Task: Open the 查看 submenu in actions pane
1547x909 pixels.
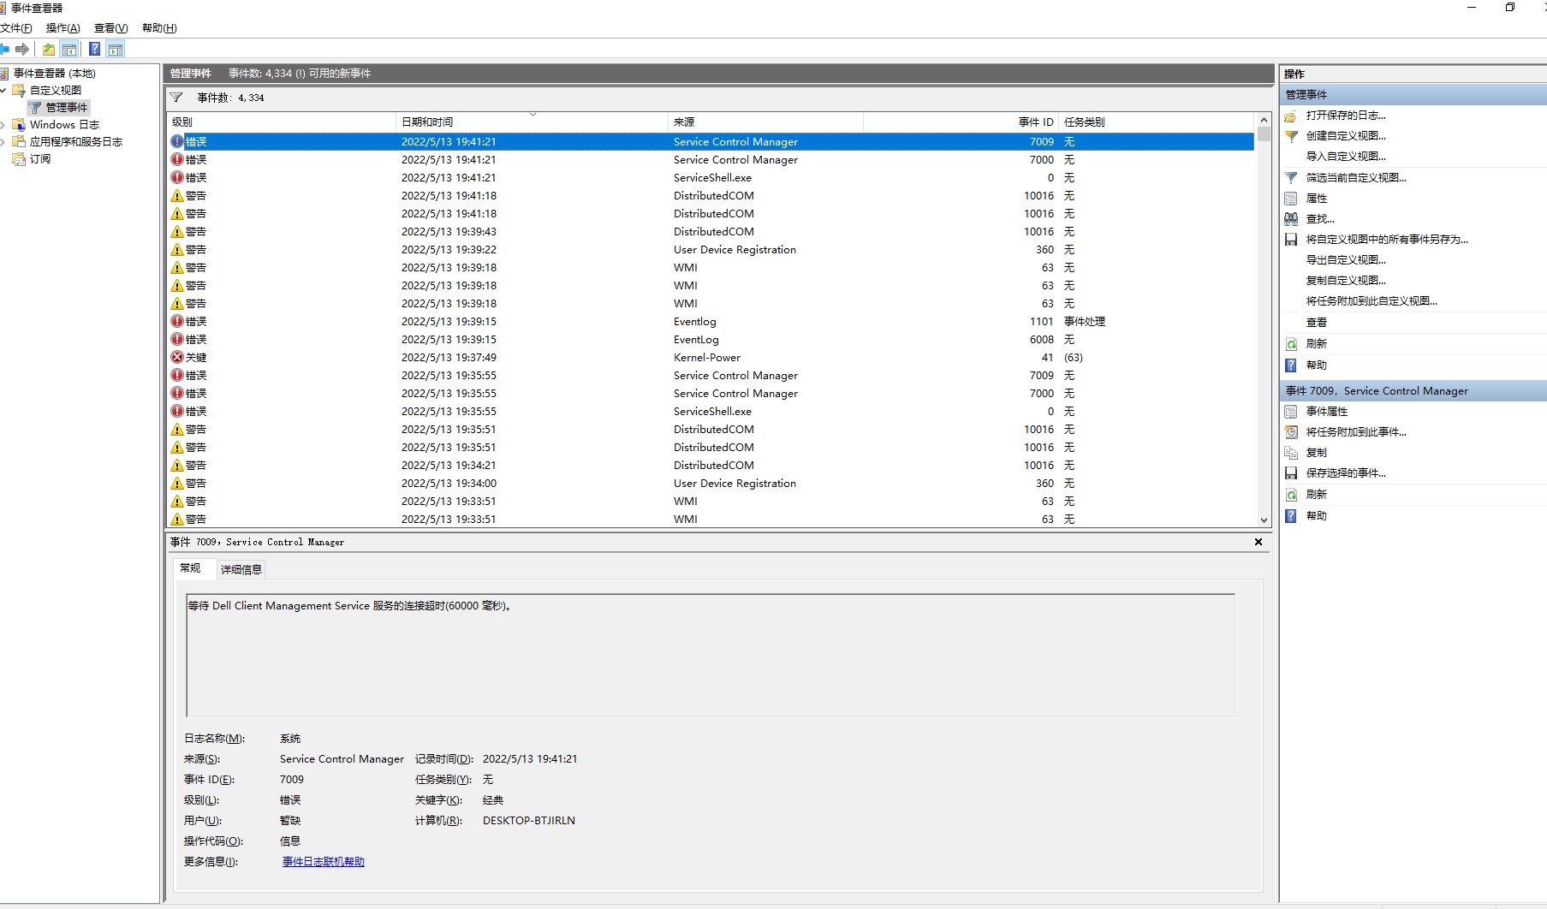Action: [1317, 323]
